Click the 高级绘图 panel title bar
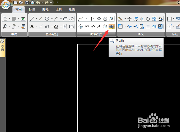Screen dimensions: 180x132 [x=96, y=34]
